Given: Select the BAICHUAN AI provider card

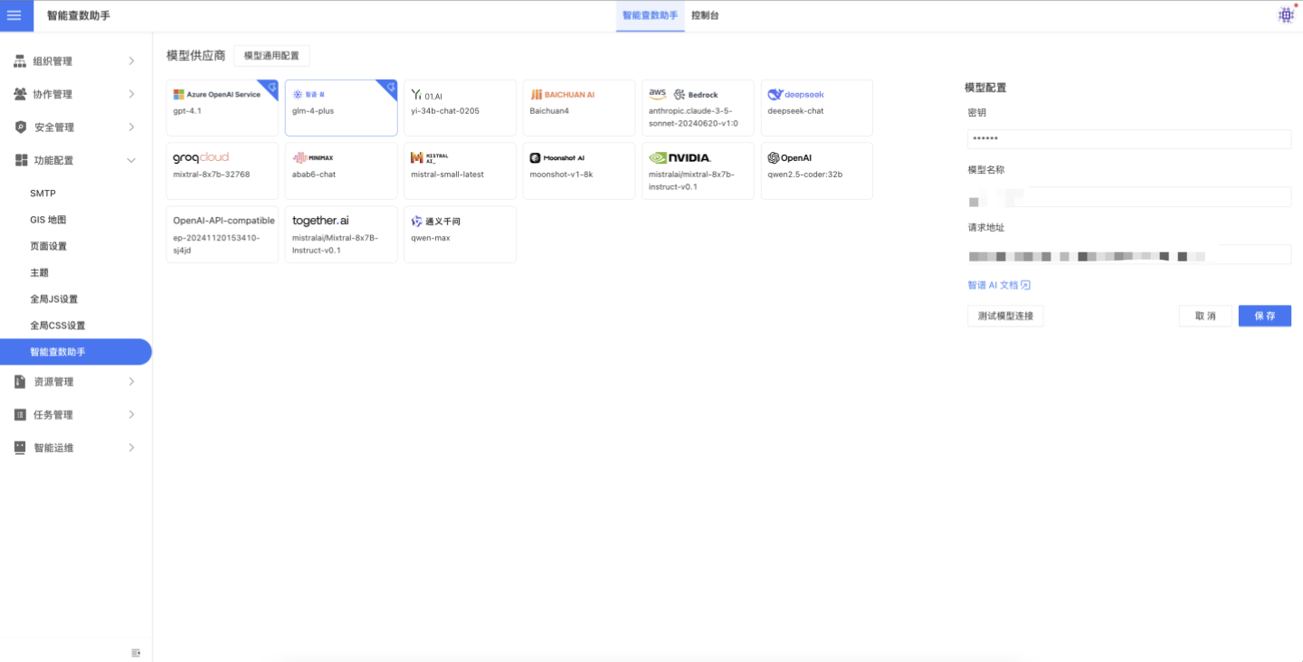Looking at the screenshot, I should coord(579,108).
